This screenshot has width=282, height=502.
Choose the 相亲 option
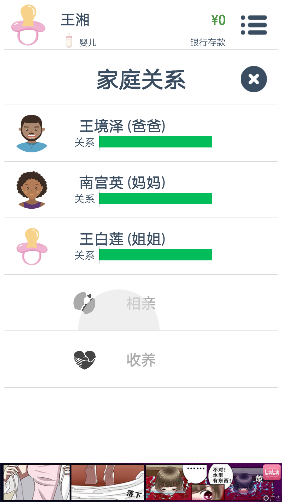click(x=141, y=303)
